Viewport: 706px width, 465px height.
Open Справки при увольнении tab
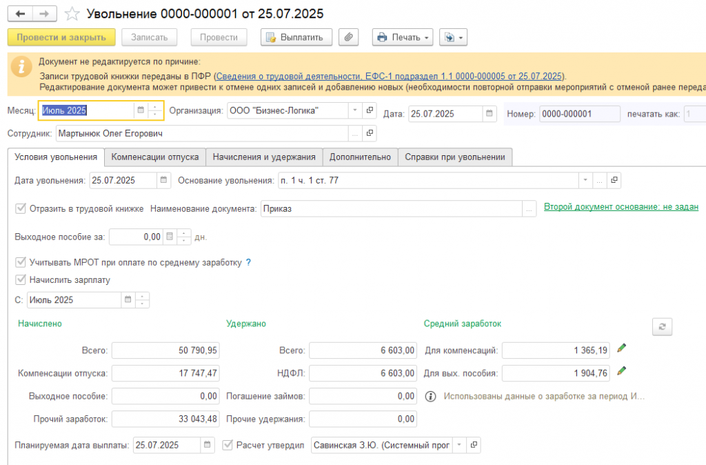(x=455, y=157)
